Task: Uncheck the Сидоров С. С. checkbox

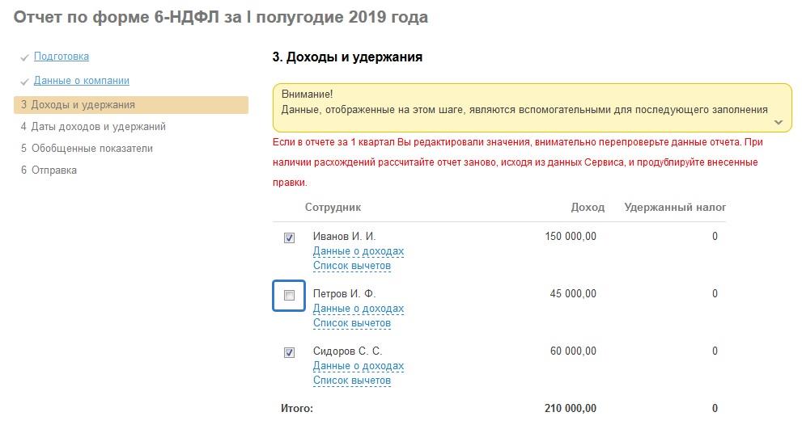Action: (x=289, y=353)
